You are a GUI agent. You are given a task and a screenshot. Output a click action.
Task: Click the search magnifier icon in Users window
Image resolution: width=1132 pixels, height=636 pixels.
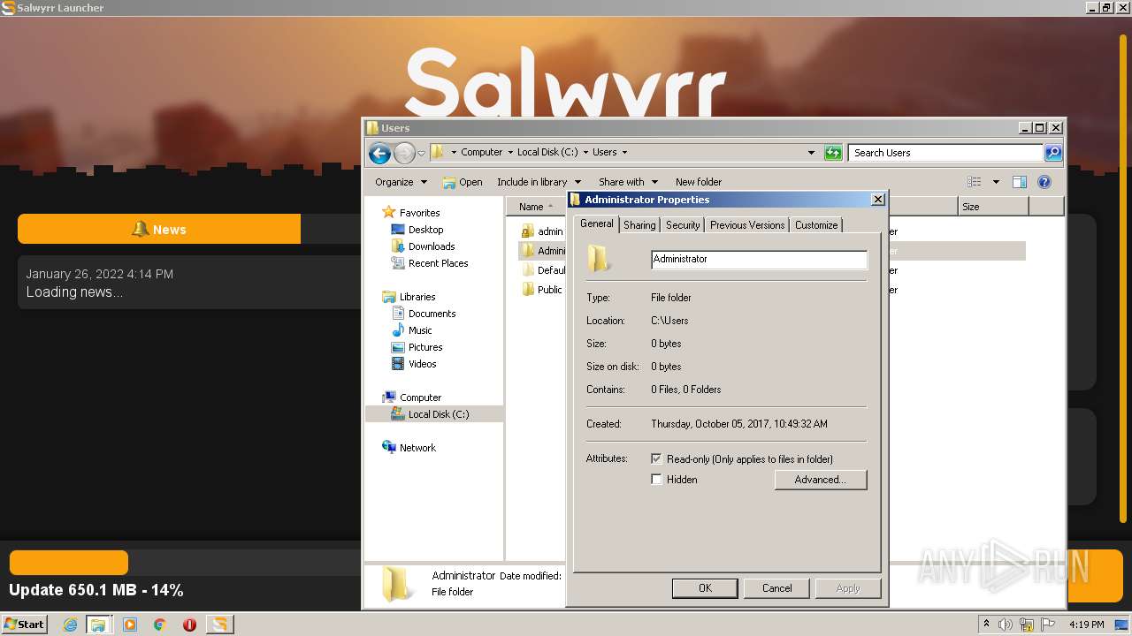(x=1052, y=153)
